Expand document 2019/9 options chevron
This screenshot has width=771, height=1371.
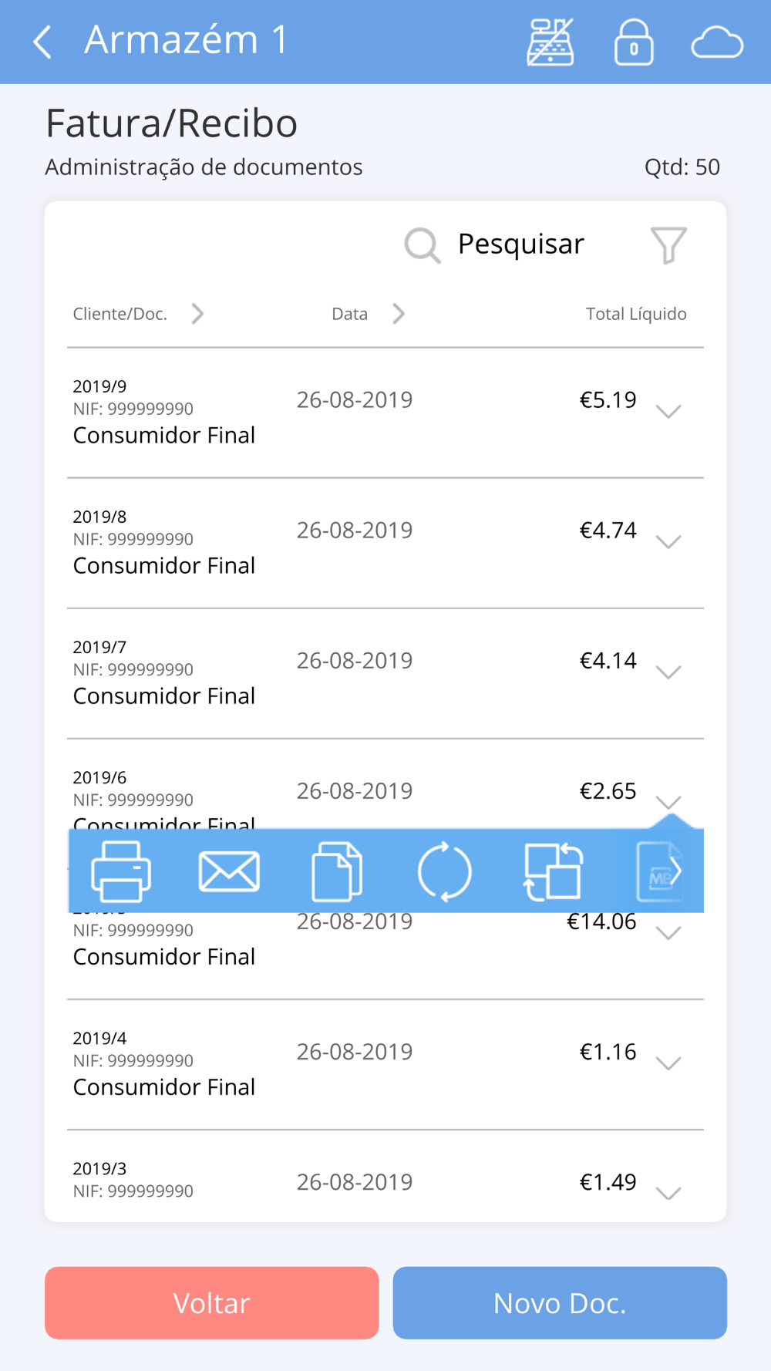[668, 411]
